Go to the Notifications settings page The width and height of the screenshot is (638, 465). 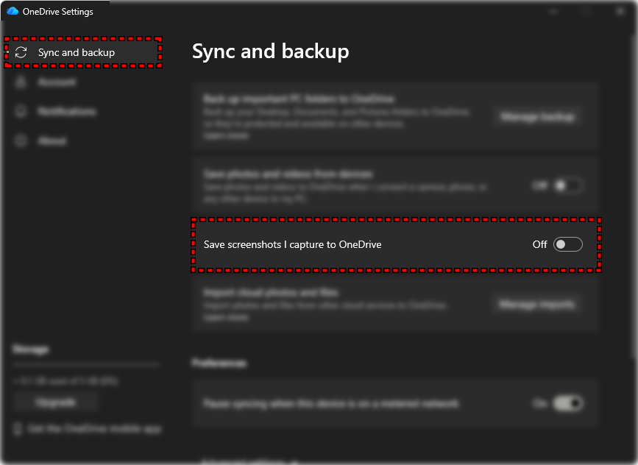tap(66, 112)
